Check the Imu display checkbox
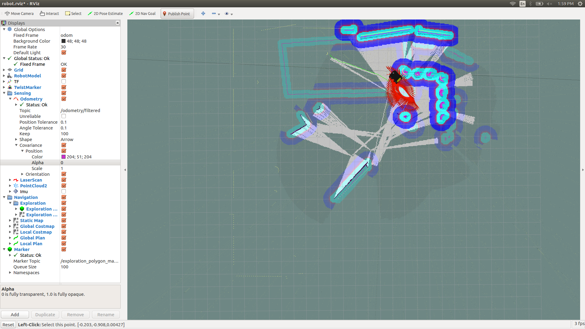 pos(64,192)
